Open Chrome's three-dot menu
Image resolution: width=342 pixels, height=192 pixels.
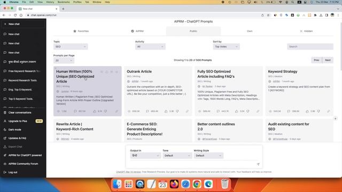338,15
